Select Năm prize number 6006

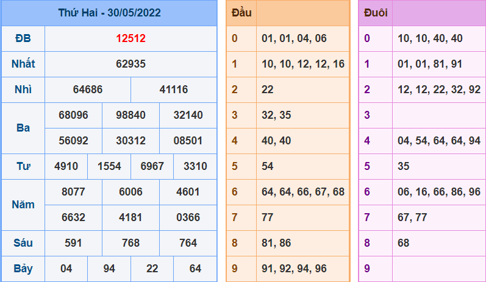point(130,192)
